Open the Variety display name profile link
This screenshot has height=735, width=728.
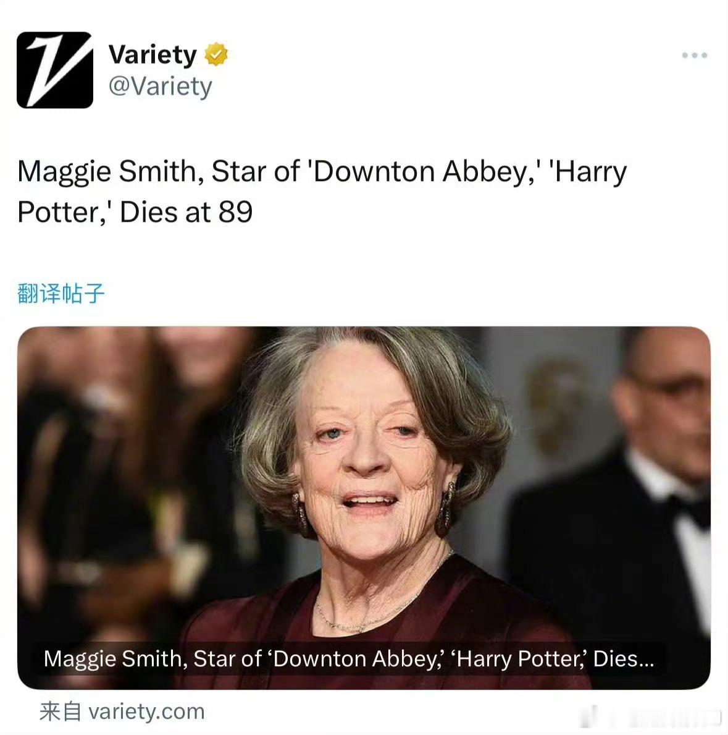pyautogui.click(x=153, y=54)
